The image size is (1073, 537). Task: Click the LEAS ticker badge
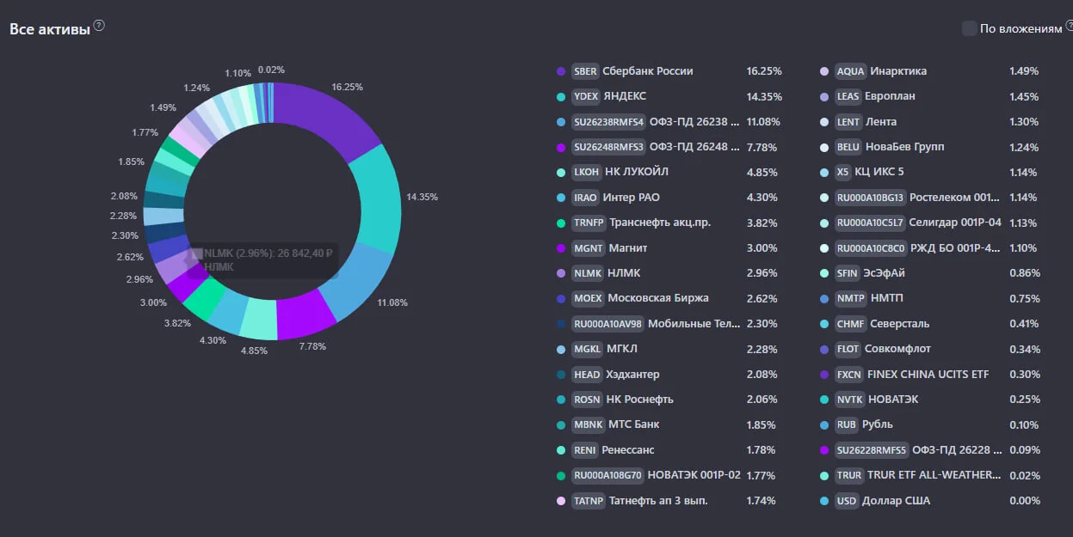pos(848,96)
